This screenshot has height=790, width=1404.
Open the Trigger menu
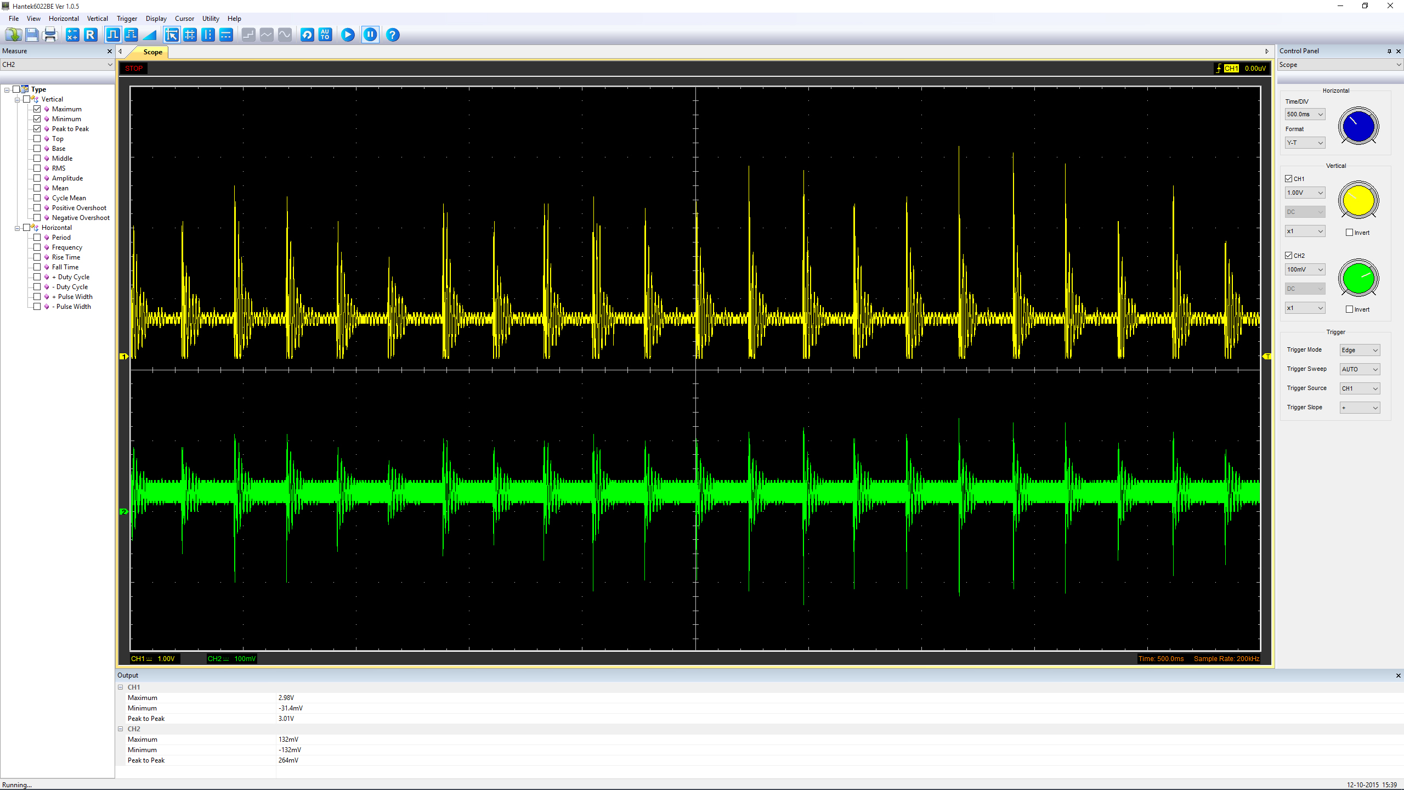127,19
